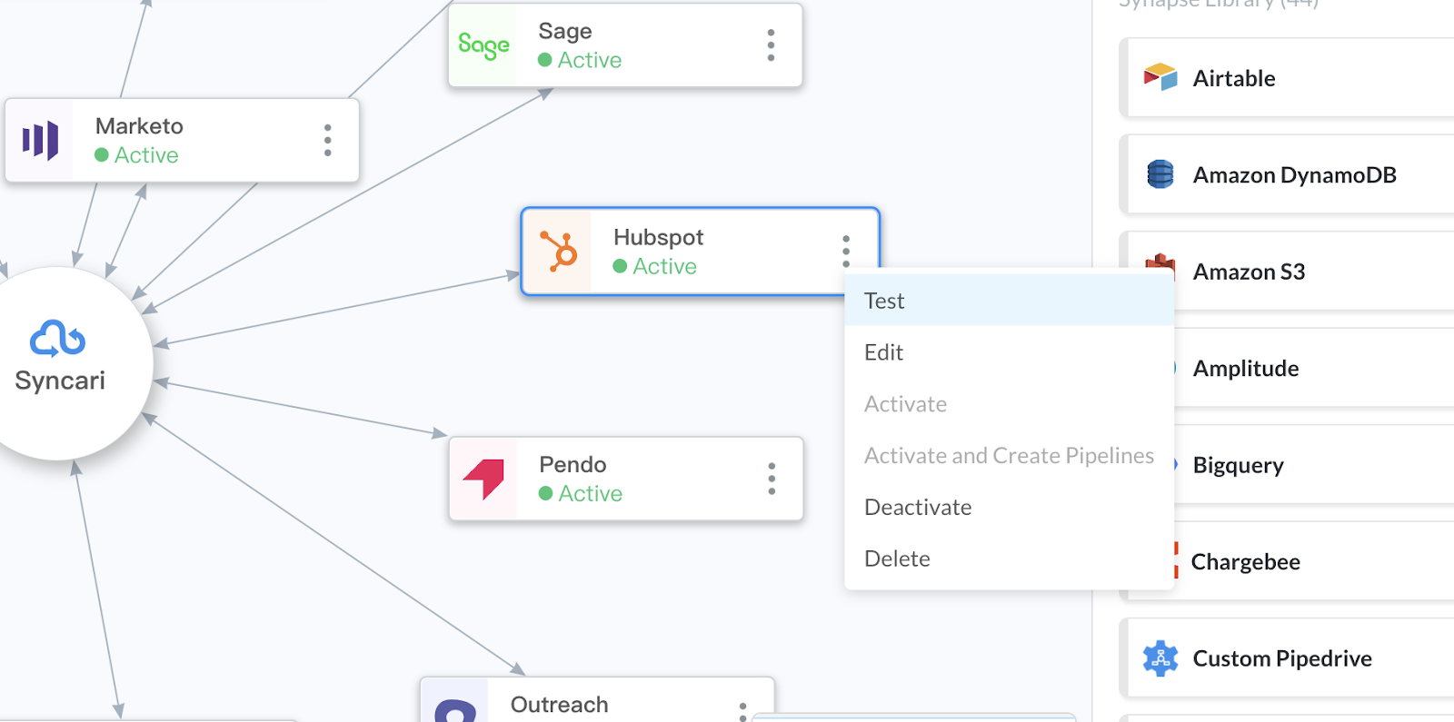Screen dimensions: 1454x722
Task: Click the Pendo node name
Action: [573, 464]
